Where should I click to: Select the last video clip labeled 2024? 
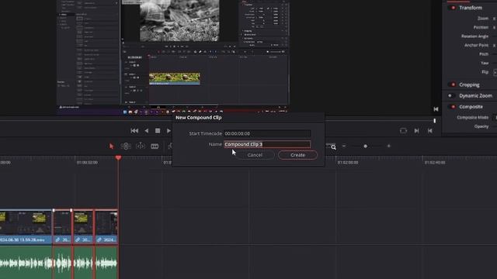pyautogui.click(x=107, y=227)
